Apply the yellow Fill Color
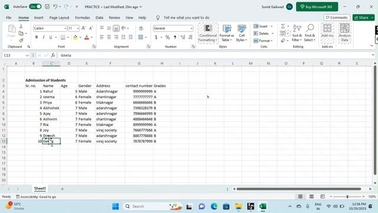378x213 pixels. (x=75, y=37)
